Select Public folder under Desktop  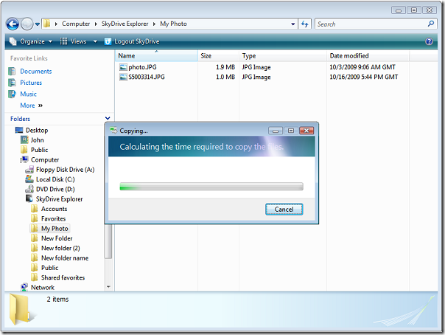pyautogui.click(x=40, y=150)
